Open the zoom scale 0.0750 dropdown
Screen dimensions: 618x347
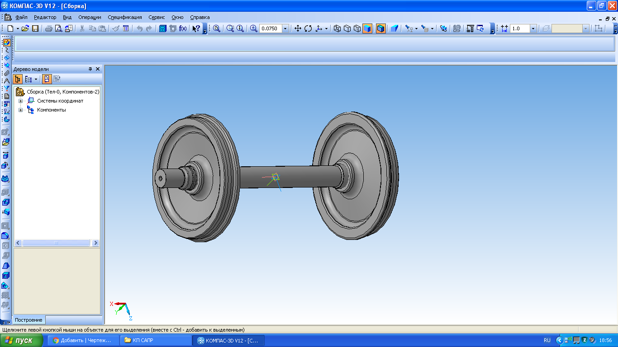pos(285,28)
